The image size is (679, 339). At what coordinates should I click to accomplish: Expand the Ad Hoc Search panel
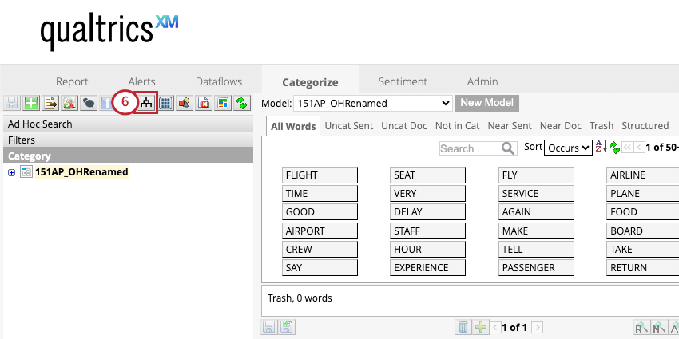pyautogui.click(x=40, y=124)
